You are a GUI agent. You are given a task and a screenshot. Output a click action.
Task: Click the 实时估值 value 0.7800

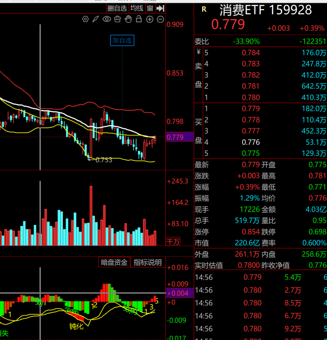[249, 265]
